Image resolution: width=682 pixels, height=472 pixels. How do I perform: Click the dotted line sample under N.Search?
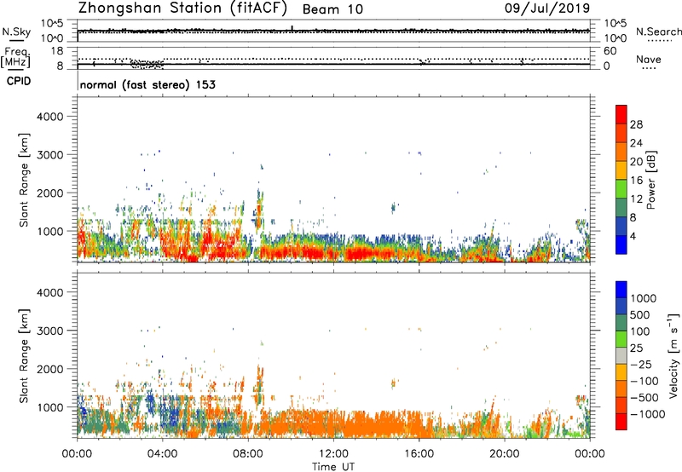[x=660, y=40]
